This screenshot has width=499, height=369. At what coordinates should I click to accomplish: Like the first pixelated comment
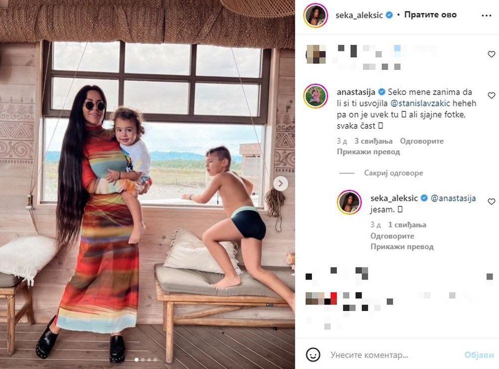(492, 54)
